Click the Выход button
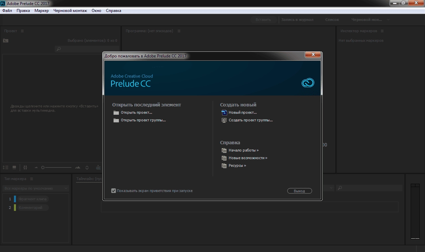The width and height of the screenshot is (425, 252). pos(299,191)
